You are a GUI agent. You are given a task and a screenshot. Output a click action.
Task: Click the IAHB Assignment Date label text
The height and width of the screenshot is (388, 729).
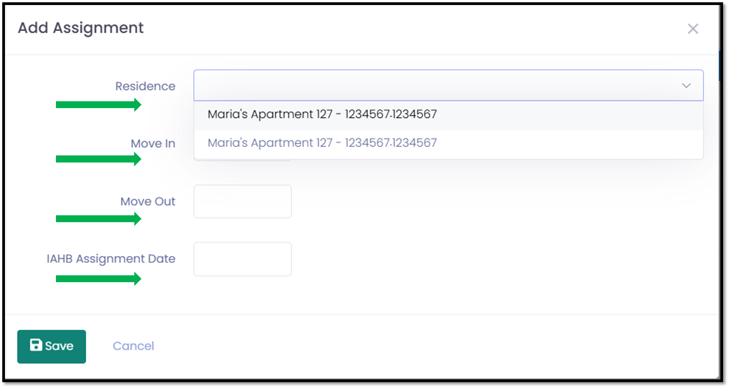[111, 259]
